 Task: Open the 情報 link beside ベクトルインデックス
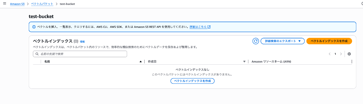tap(82, 41)
